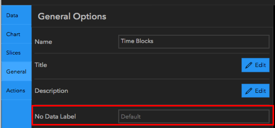Click the empty sidebar area below Actions
Image resolution: width=275 pixels, height=128 pixels.
[16, 114]
